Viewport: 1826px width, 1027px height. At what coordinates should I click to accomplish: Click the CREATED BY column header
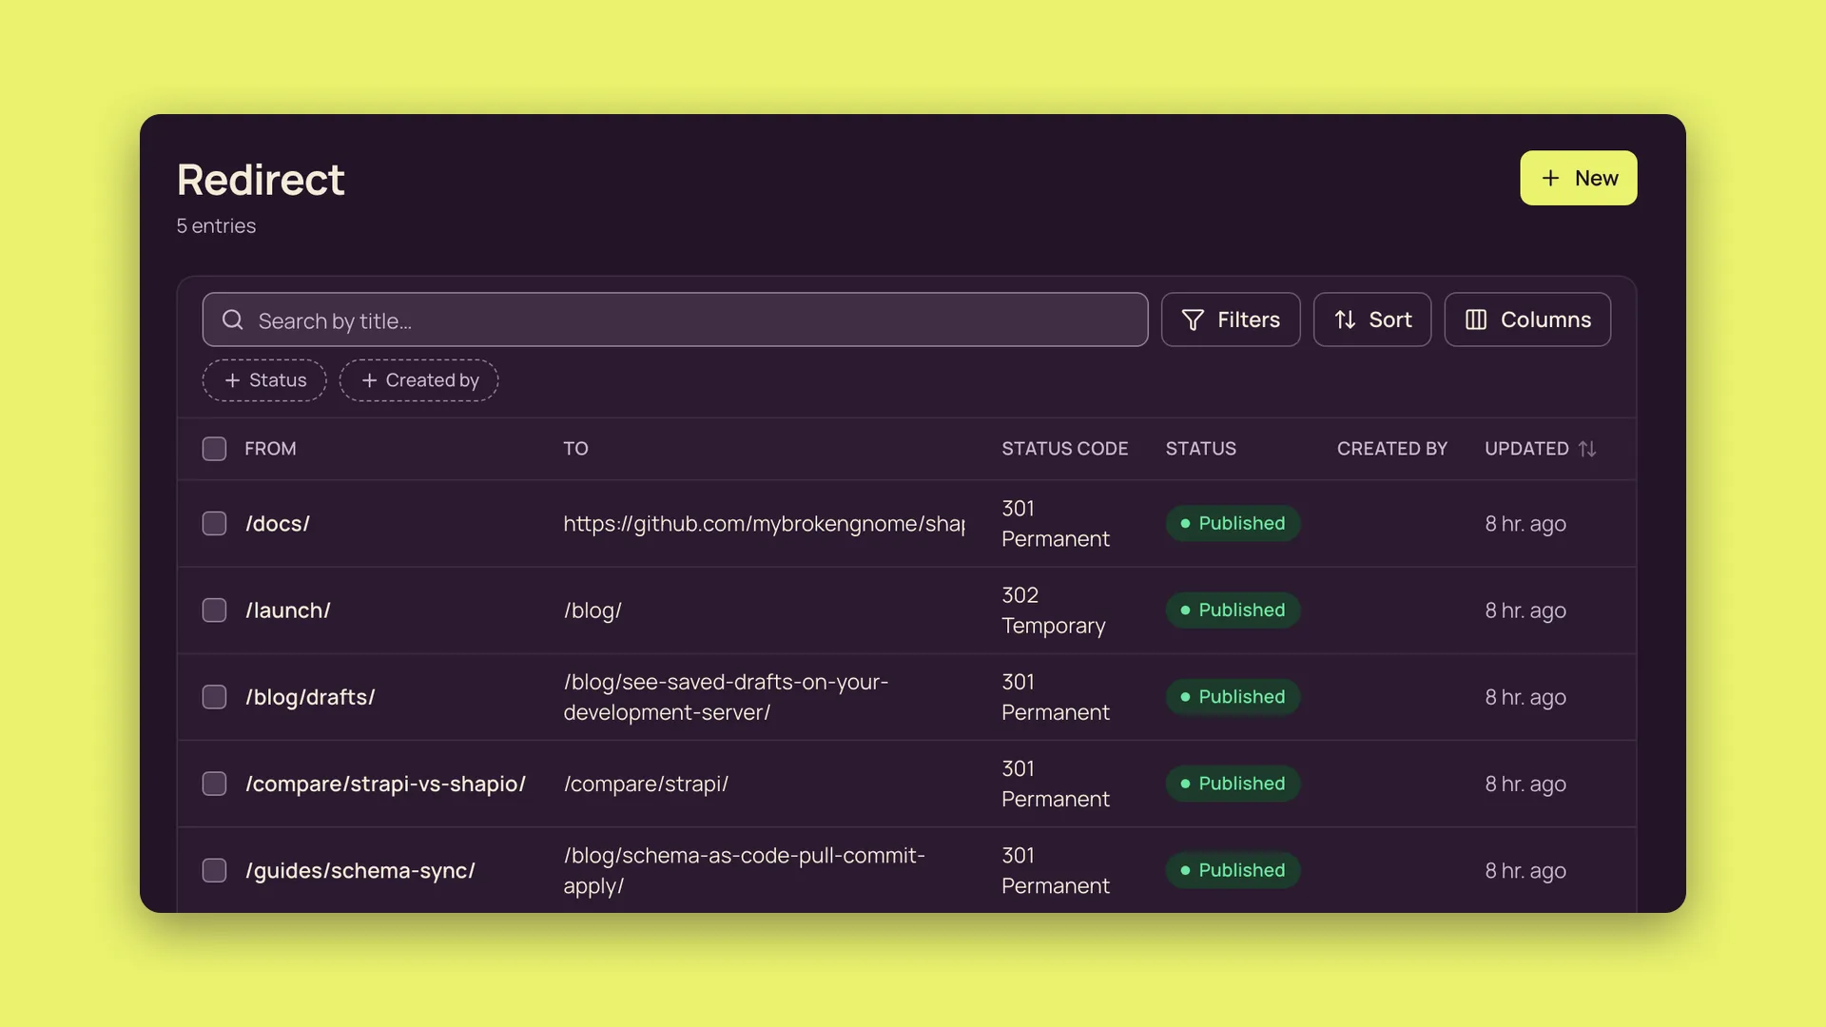click(x=1391, y=449)
